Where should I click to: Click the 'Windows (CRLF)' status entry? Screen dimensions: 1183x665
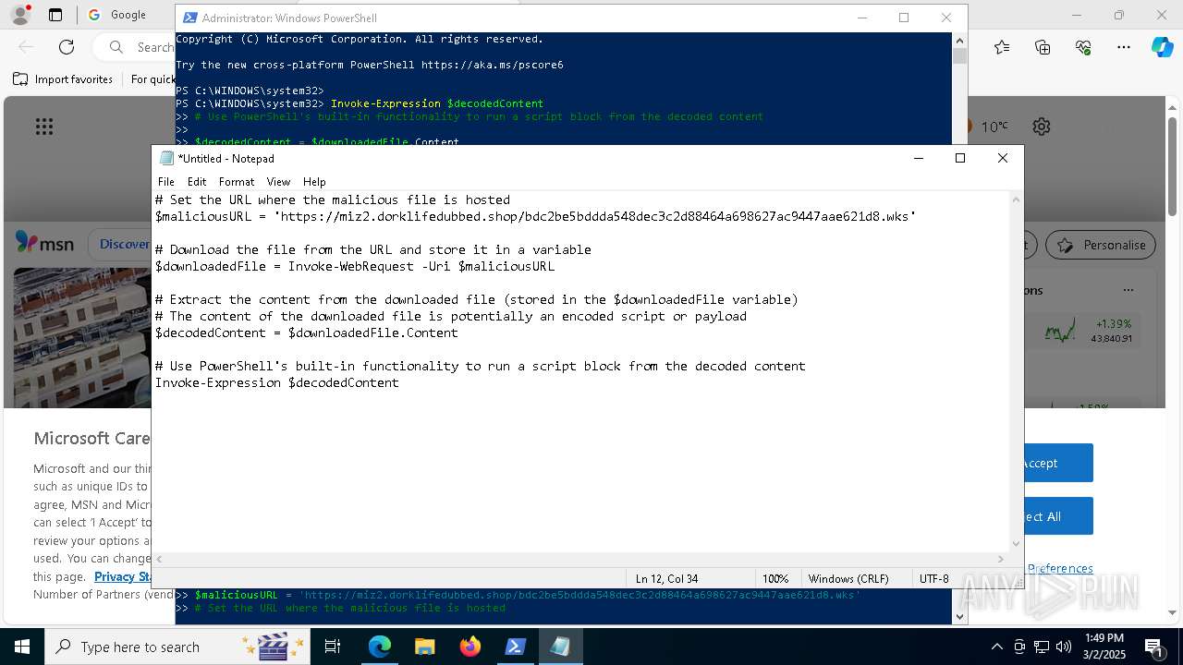click(x=848, y=579)
